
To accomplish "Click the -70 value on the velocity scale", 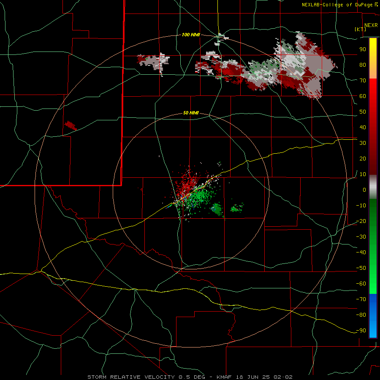I will [x=361, y=299].
